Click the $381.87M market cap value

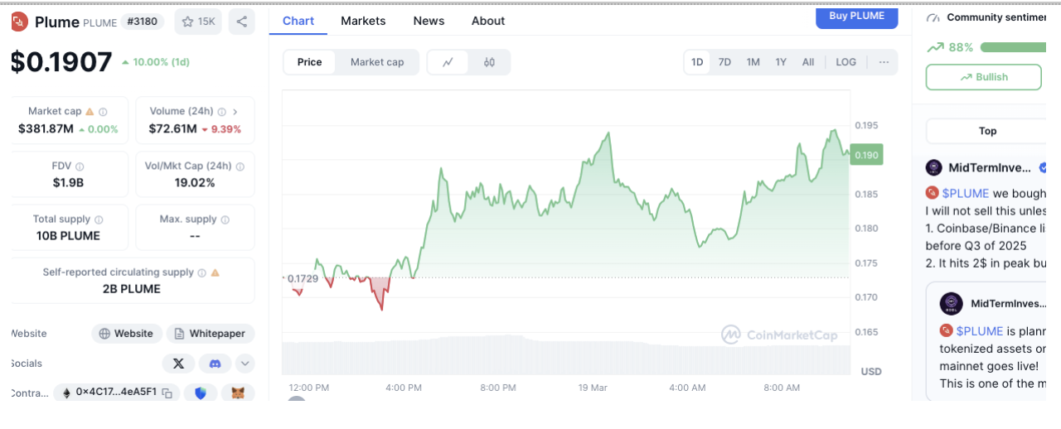pyautogui.click(x=46, y=128)
